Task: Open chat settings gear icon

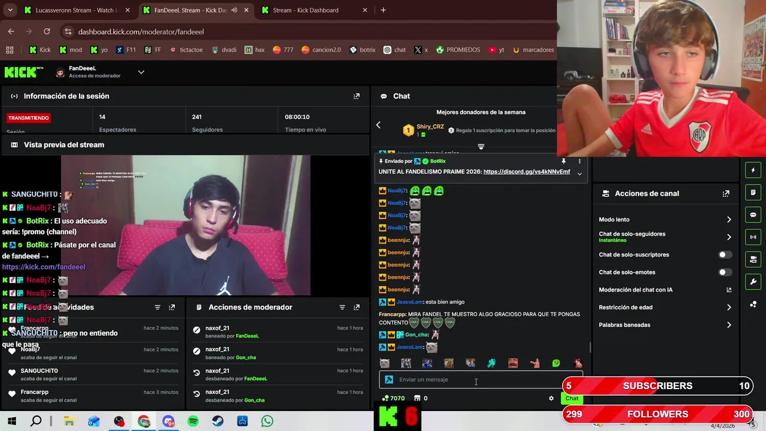Action: point(551,398)
